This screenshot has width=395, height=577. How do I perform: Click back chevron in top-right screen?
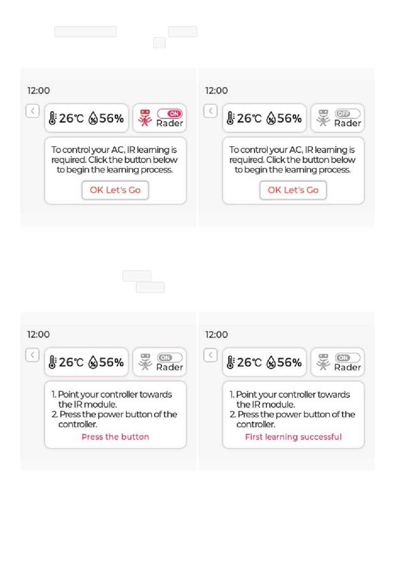210,111
